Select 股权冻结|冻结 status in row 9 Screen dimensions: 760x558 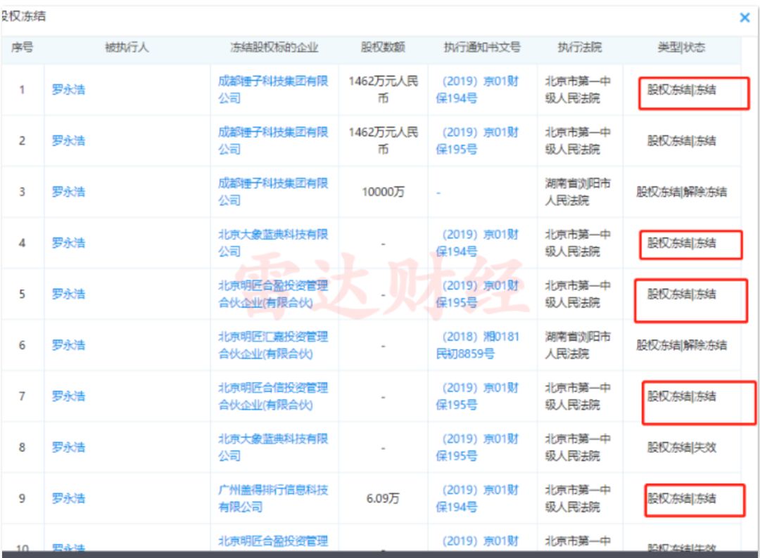[681, 498]
